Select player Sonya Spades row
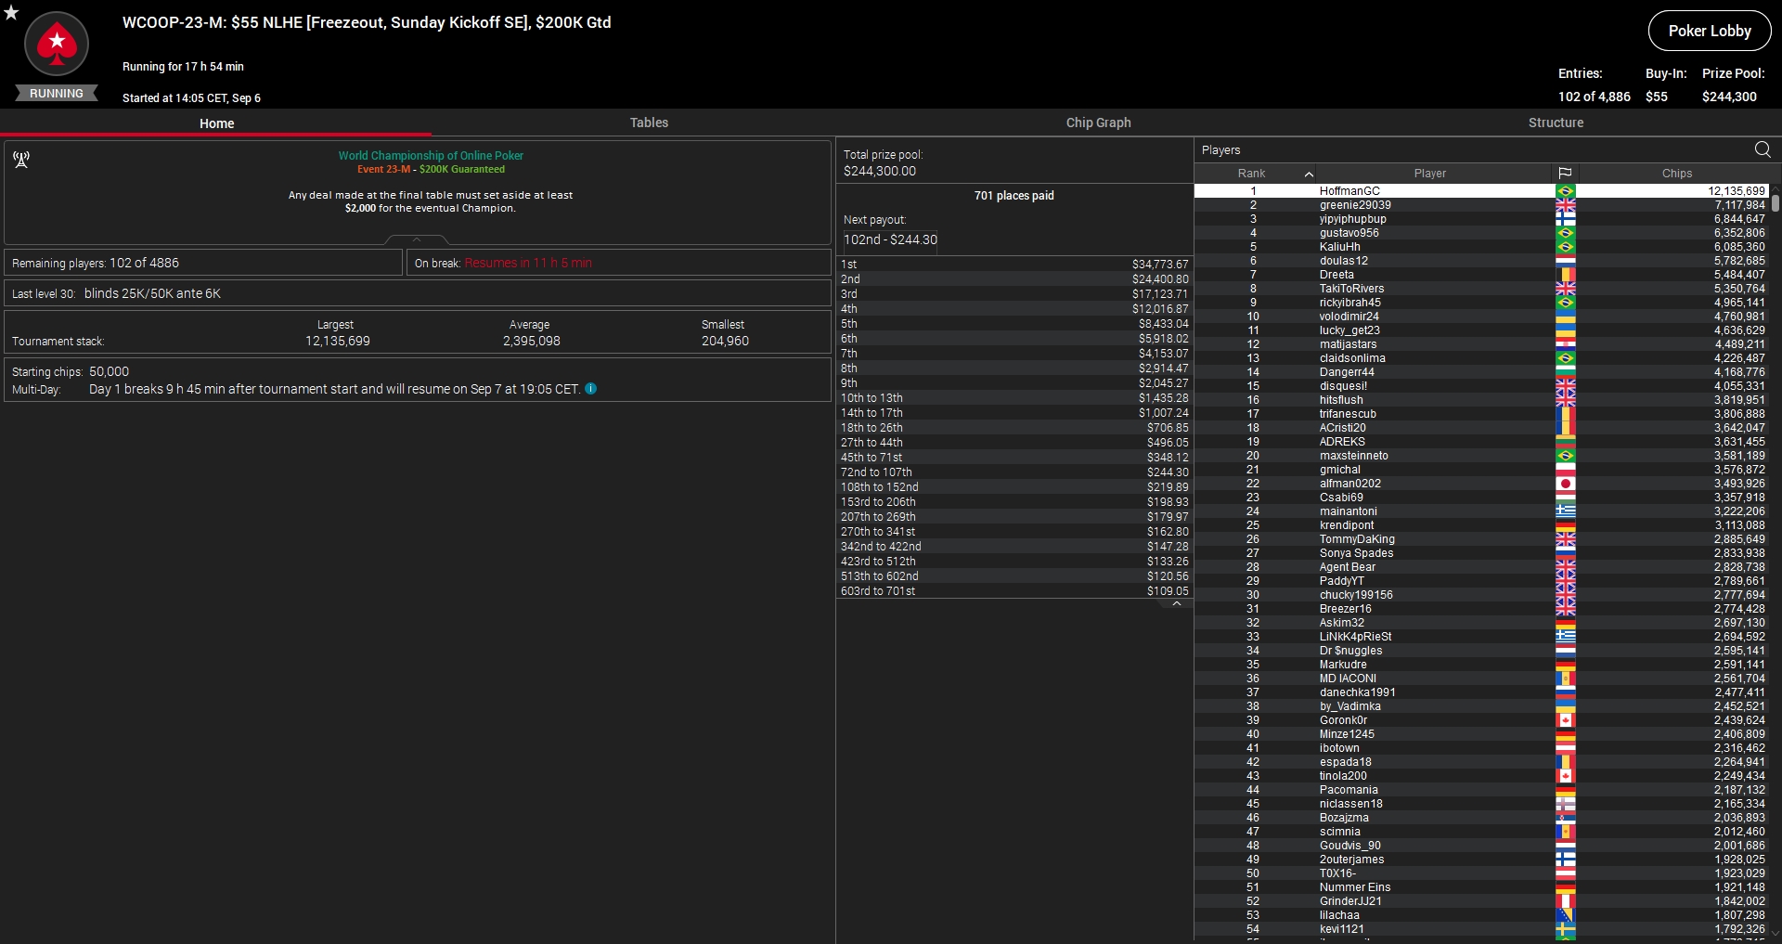The image size is (1782, 944). pyautogui.click(x=1481, y=553)
